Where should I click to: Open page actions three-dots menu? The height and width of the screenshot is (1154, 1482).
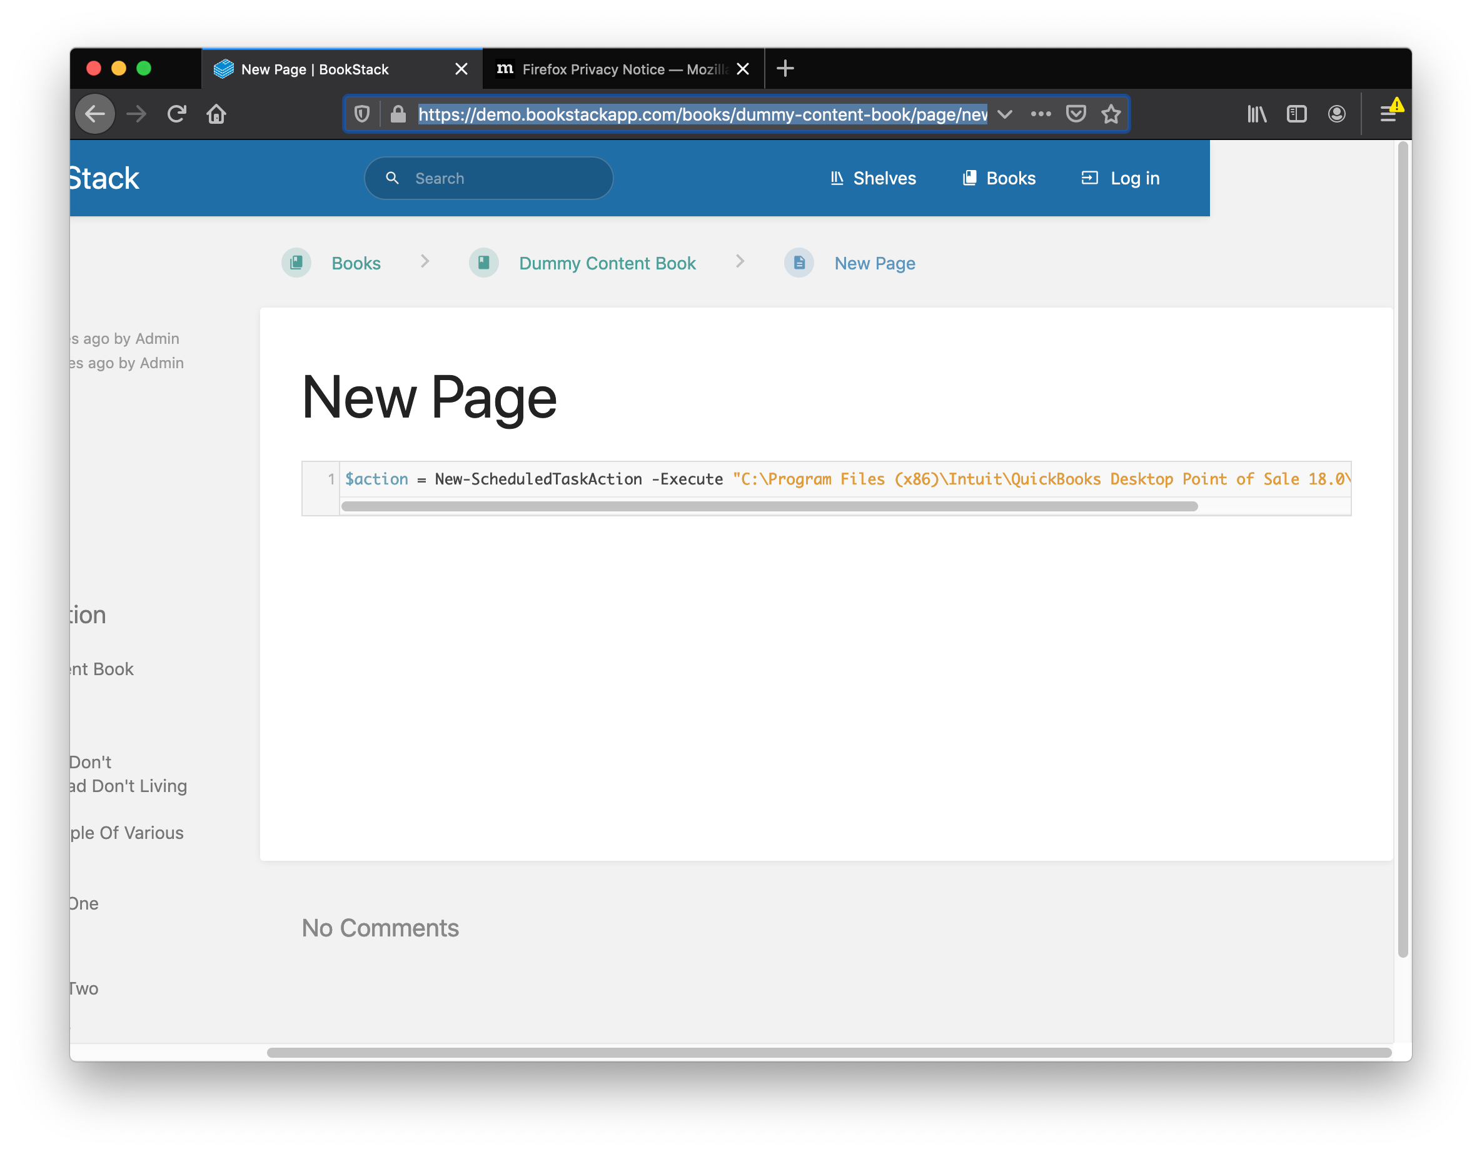(1041, 114)
